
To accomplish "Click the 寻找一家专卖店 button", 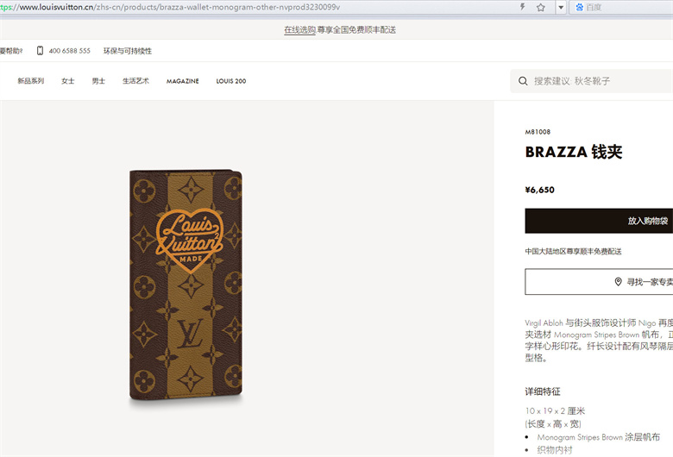I will tap(599, 281).
